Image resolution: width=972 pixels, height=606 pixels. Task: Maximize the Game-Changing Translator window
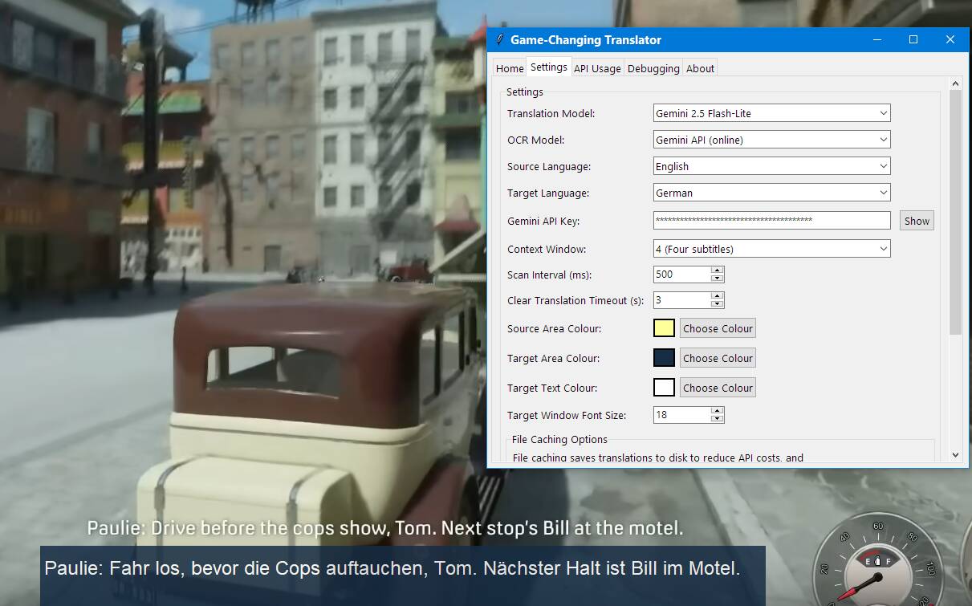(x=913, y=39)
